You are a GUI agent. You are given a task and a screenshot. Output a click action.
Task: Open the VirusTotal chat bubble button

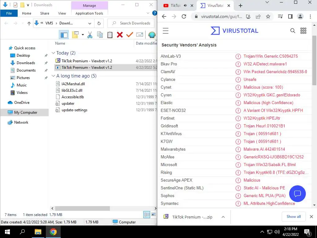coord(297,194)
